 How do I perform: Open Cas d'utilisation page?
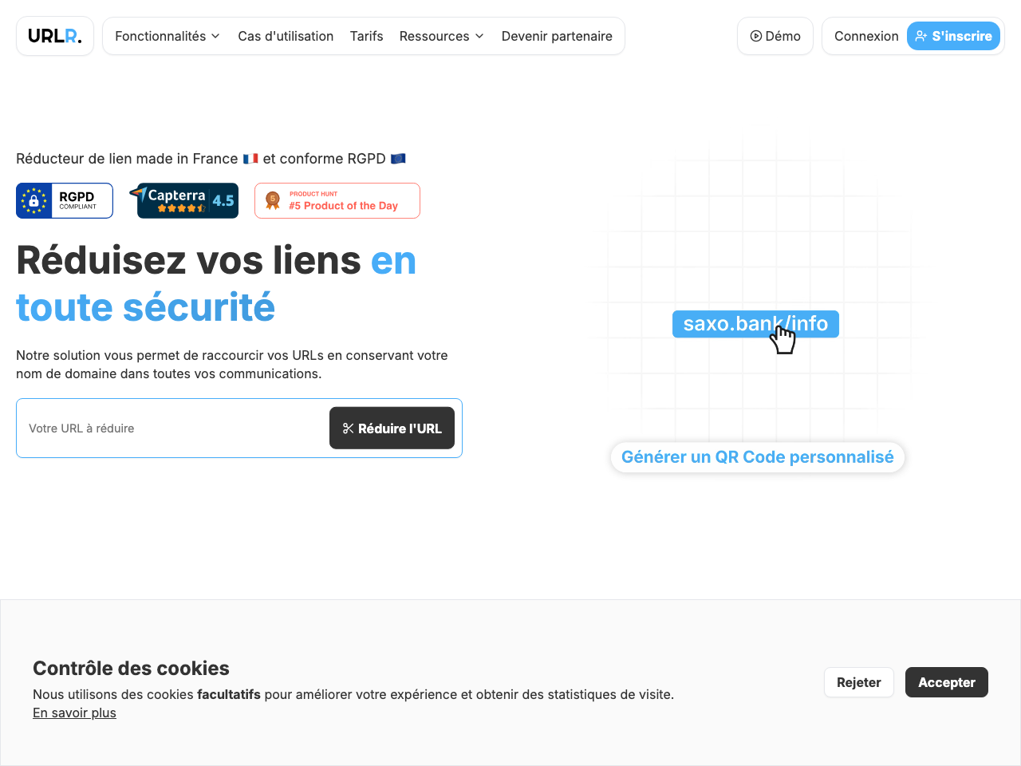point(286,36)
